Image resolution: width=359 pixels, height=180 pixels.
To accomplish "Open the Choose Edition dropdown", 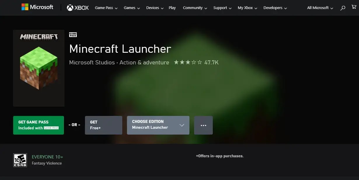I will 158,125.
